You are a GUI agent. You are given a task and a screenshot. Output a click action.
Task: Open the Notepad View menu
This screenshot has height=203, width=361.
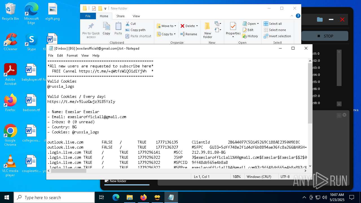tap(85, 56)
